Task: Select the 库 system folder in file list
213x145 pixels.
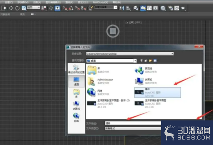Action: point(99,70)
